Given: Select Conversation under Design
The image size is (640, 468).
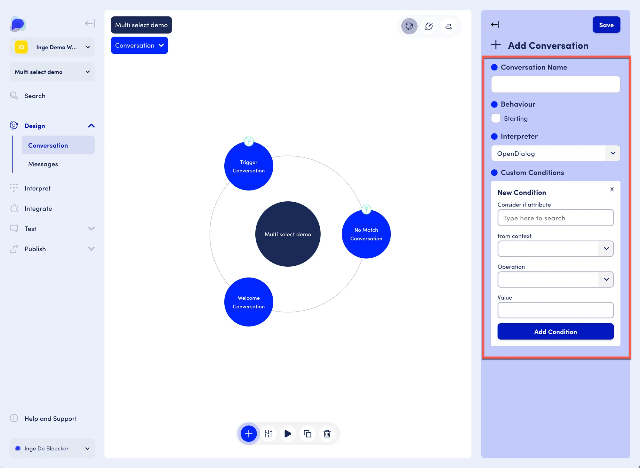Looking at the screenshot, I should click(x=58, y=145).
